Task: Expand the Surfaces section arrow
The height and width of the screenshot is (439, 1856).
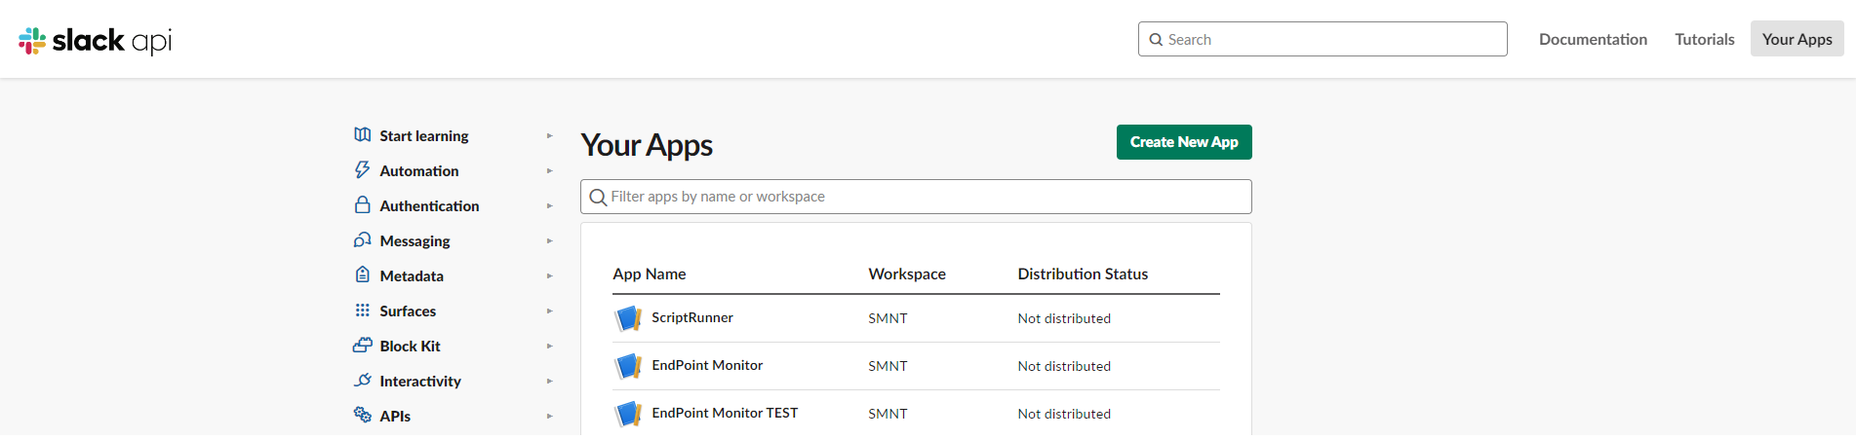Action: click(550, 311)
